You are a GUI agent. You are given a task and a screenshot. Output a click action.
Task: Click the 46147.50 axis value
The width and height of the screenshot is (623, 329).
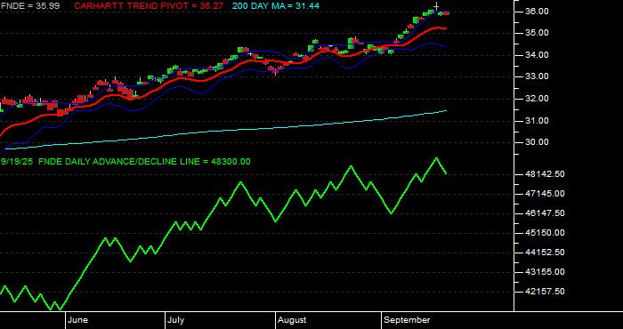(x=545, y=213)
